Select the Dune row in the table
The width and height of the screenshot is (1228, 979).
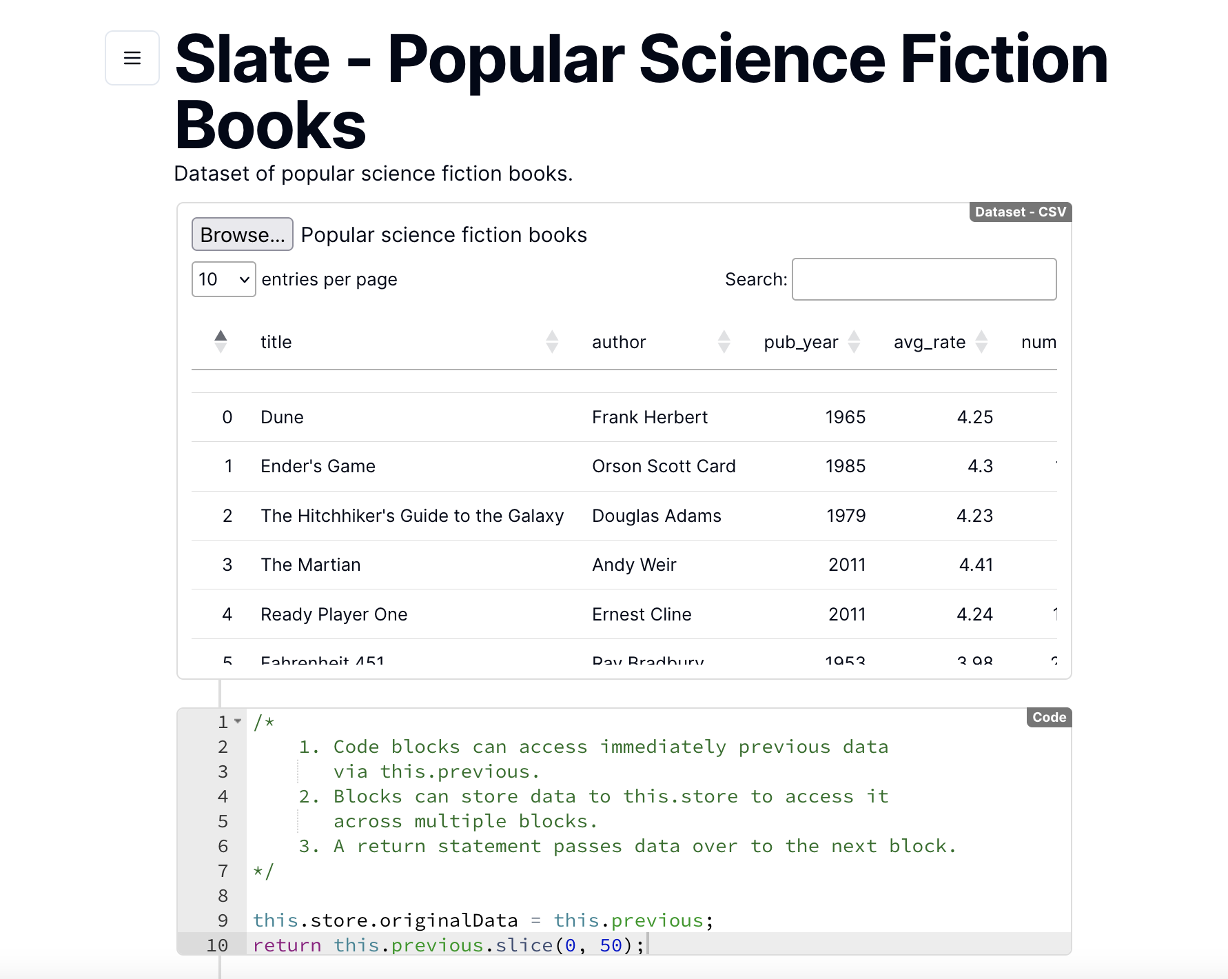(x=482, y=416)
